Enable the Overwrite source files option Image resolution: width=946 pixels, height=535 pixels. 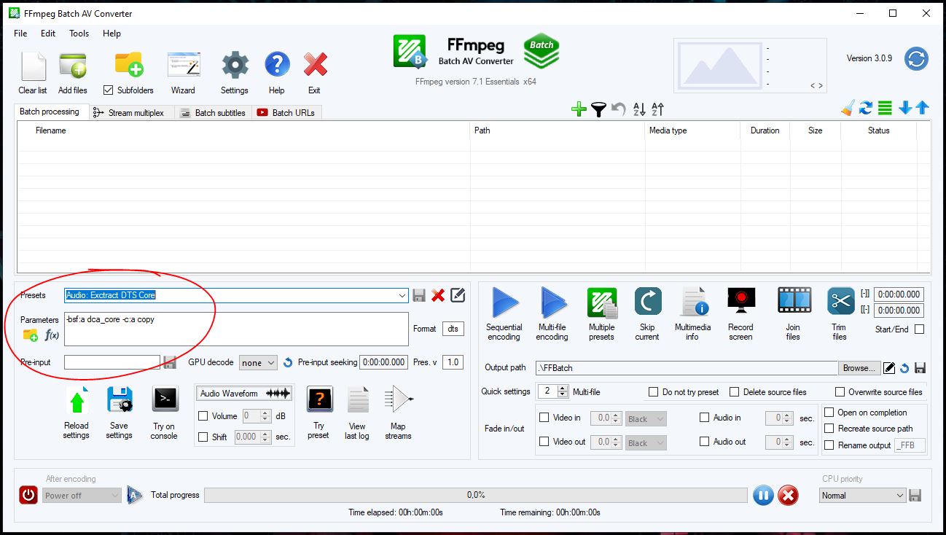point(840,392)
